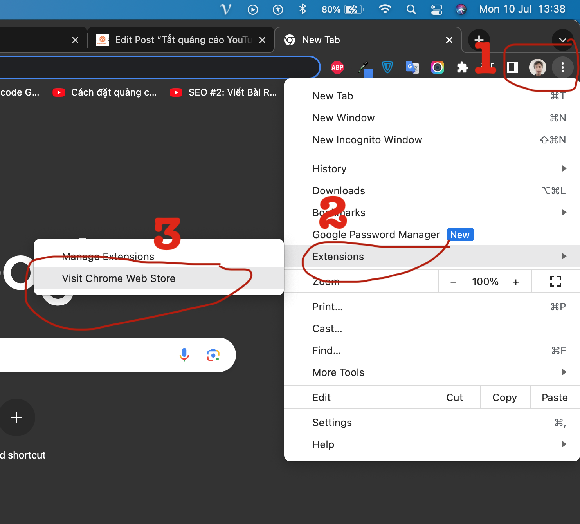Click the accessibility menu bar icon
Screen dimensions: 580x524
pyautogui.click(x=278, y=9)
